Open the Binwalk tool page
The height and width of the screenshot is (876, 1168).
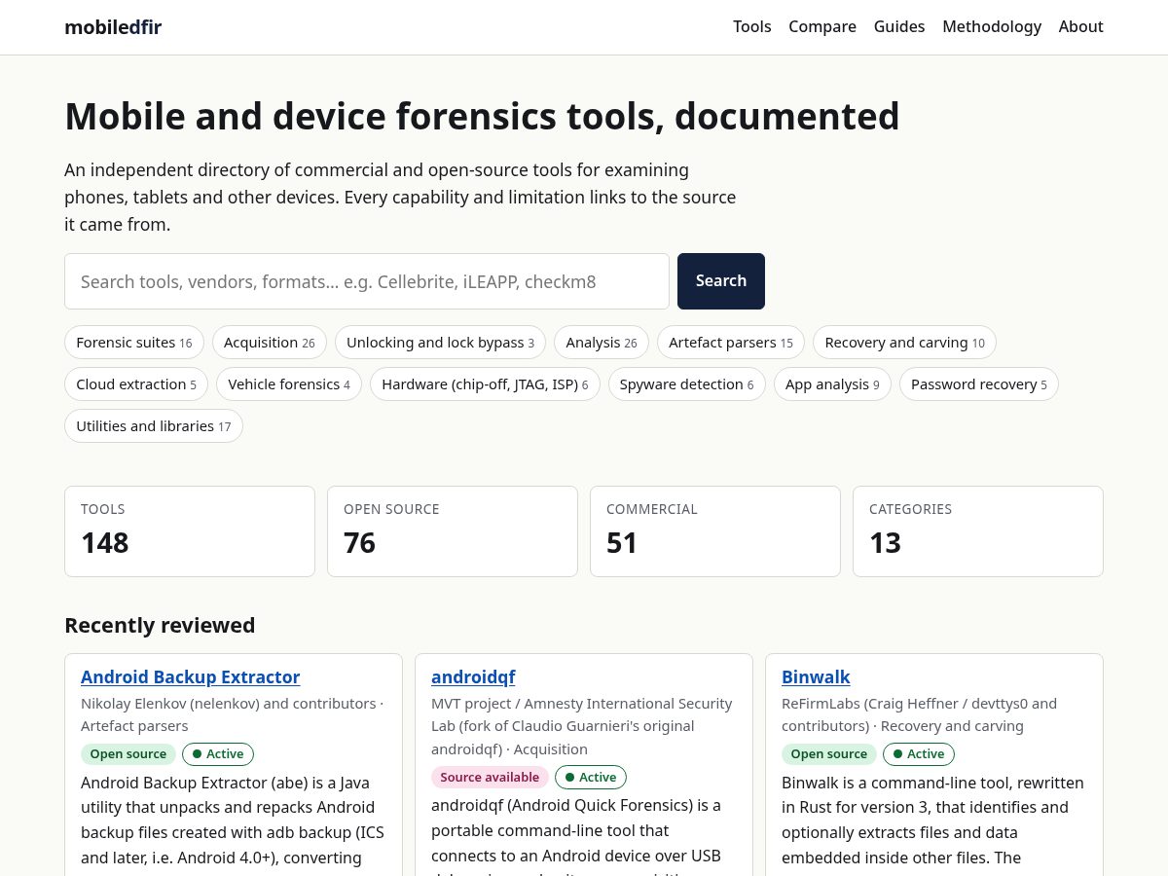tap(816, 676)
